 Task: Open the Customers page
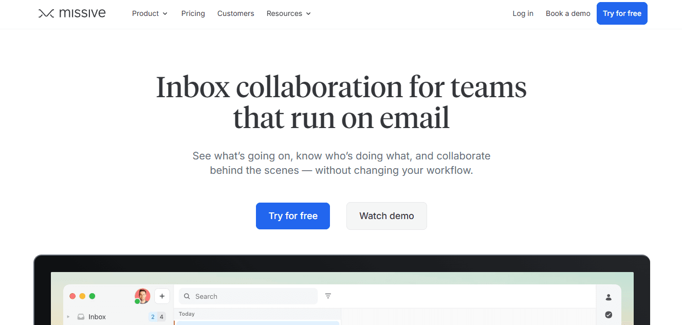(236, 13)
